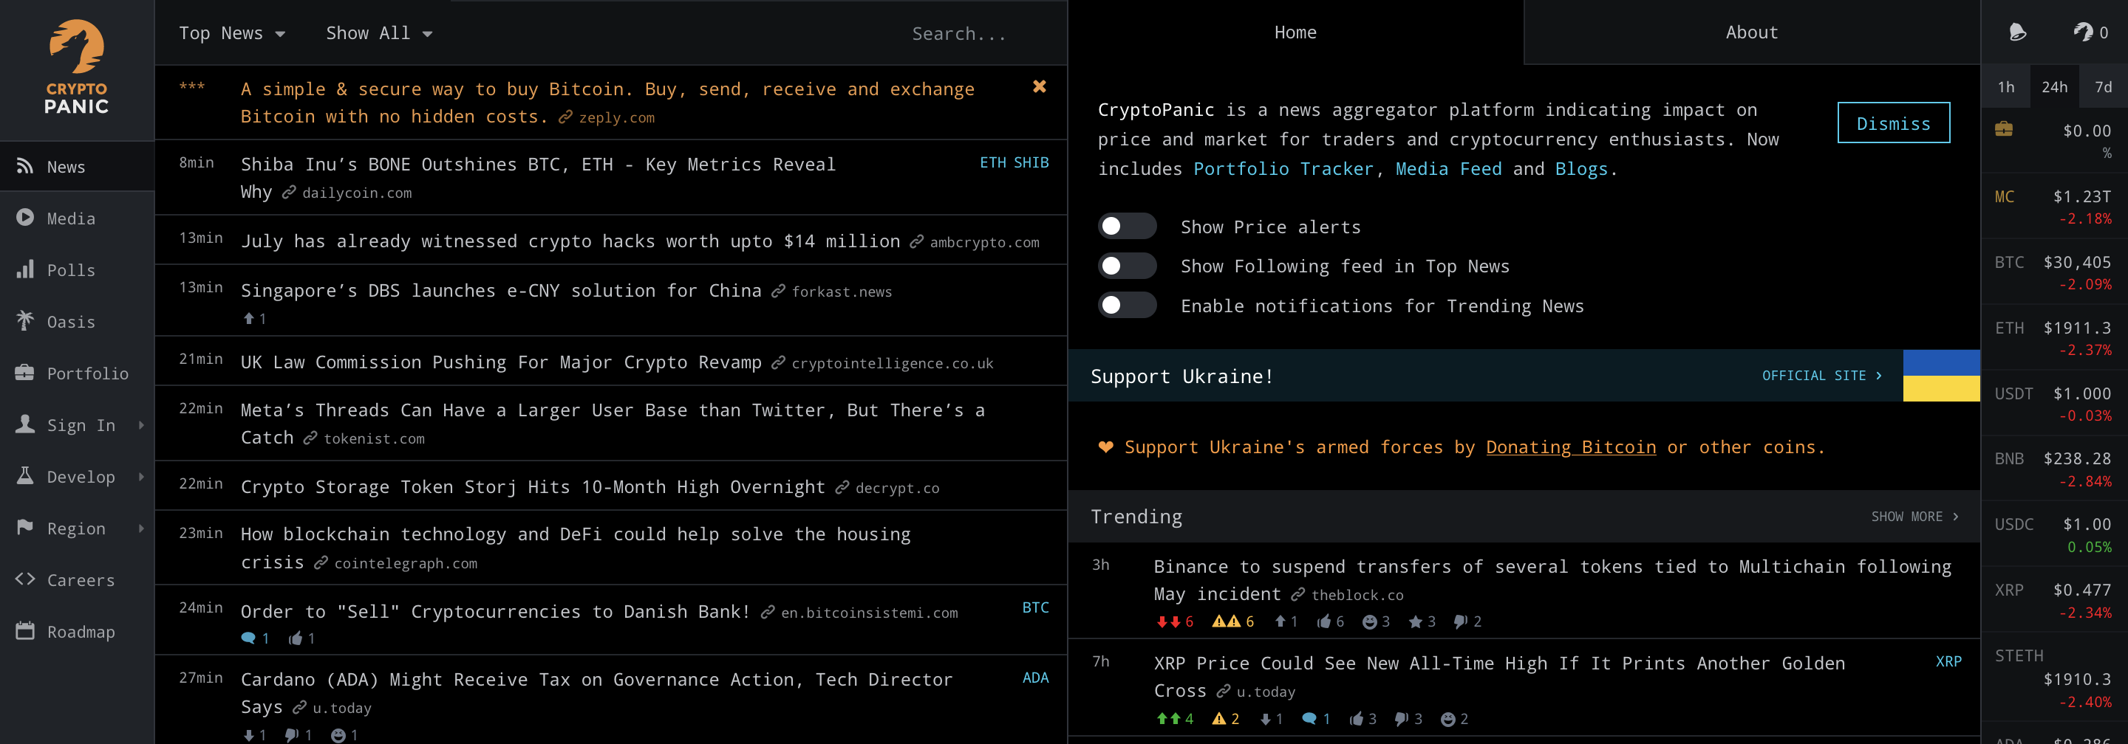Select the 7d price change tab
Image resolution: width=2128 pixels, height=744 pixels.
tap(2103, 86)
